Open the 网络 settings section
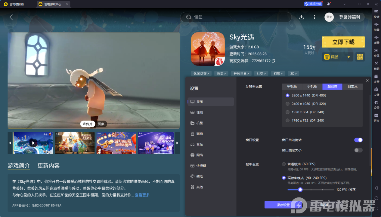This screenshot has height=217, width=381. [x=211, y=155]
